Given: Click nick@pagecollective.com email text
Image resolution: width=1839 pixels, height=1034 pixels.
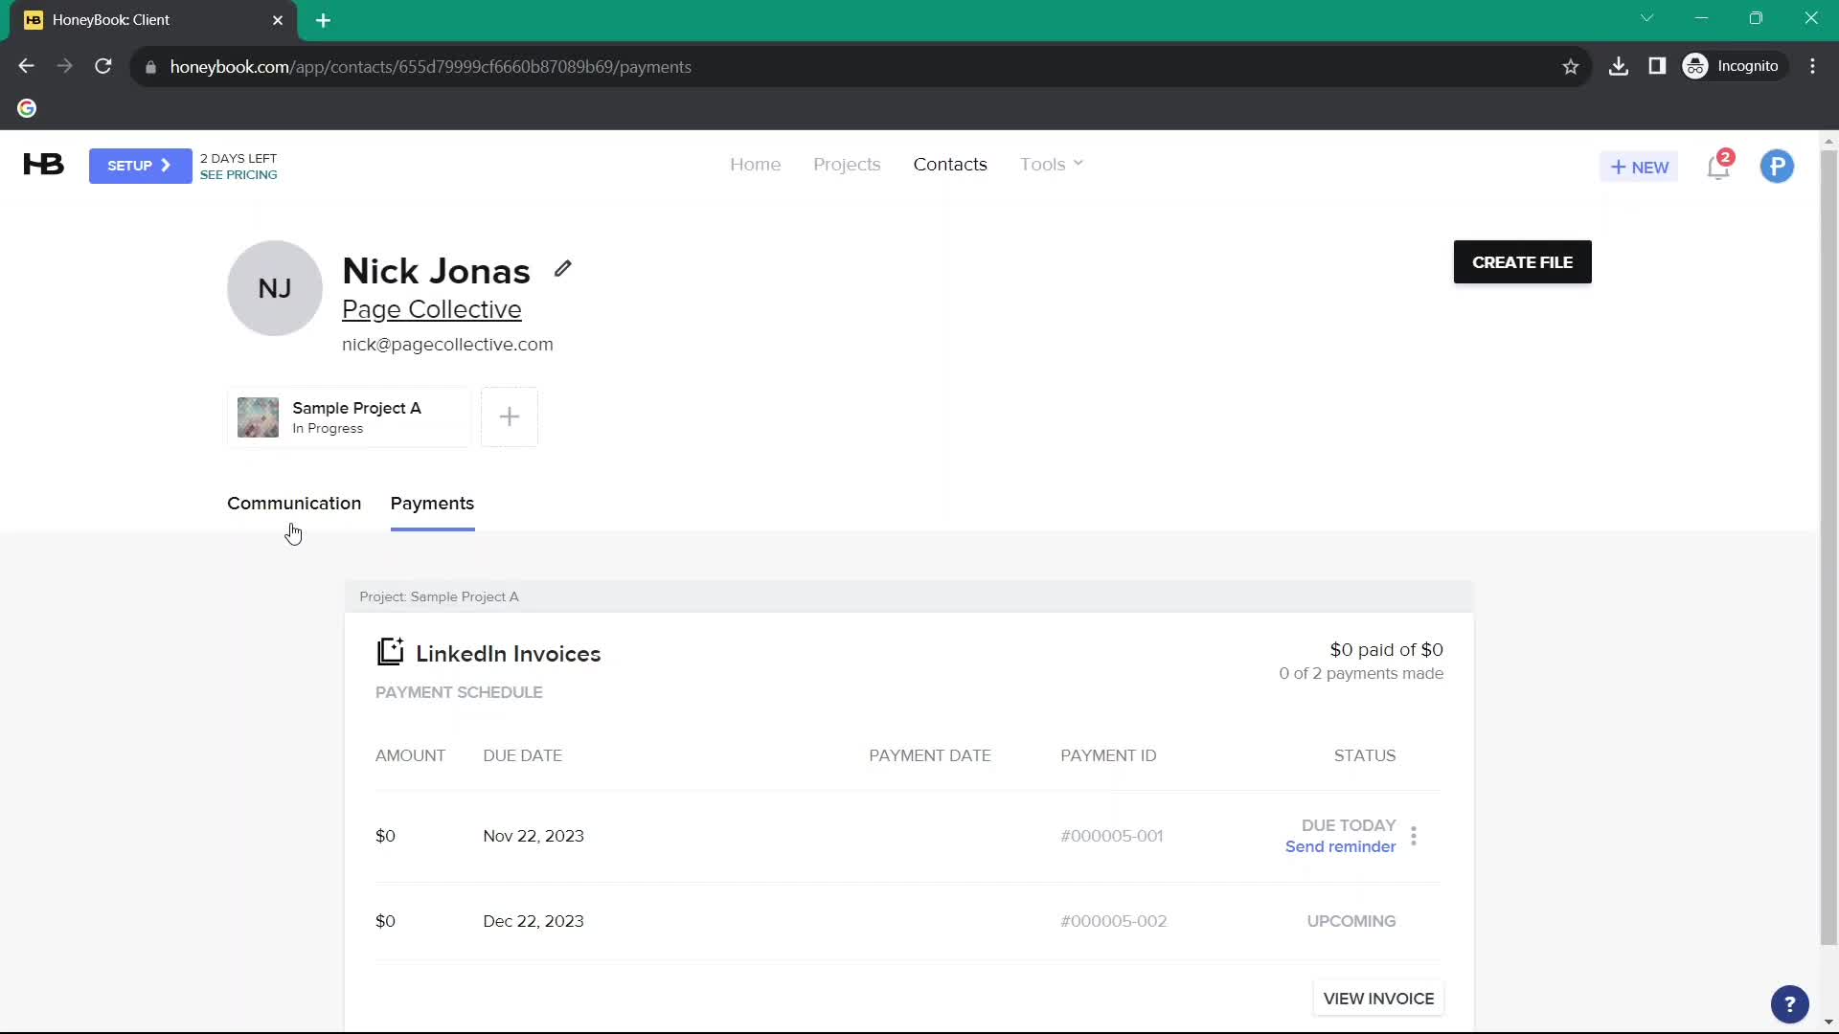Looking at the screenshot, I should click(447, 345).
